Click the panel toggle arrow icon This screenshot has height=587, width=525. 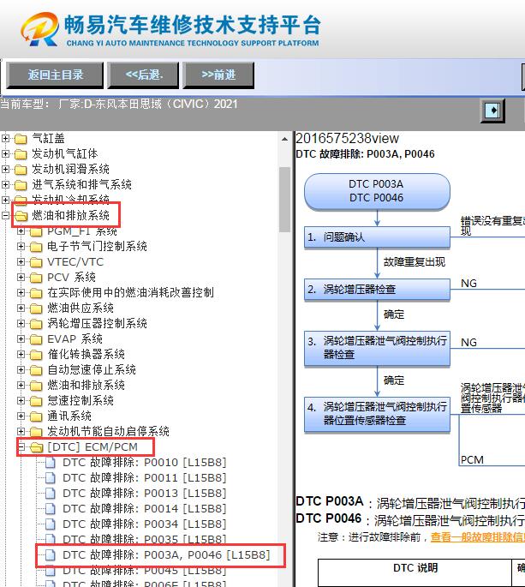coord(492,111)
